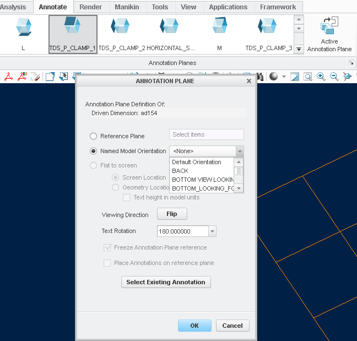Image resolution: width=357 pixels, height=341 pixels.
Task: Choose the HORIZONTAL_S annotation plane icon
Action: [170, 34]
